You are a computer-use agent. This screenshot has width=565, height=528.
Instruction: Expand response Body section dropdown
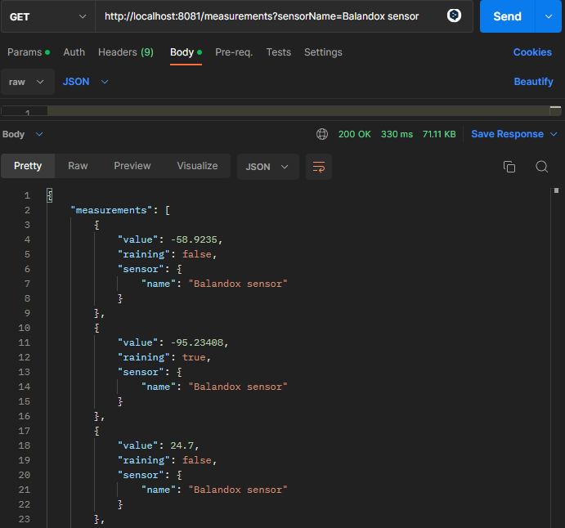coord(23,134)
